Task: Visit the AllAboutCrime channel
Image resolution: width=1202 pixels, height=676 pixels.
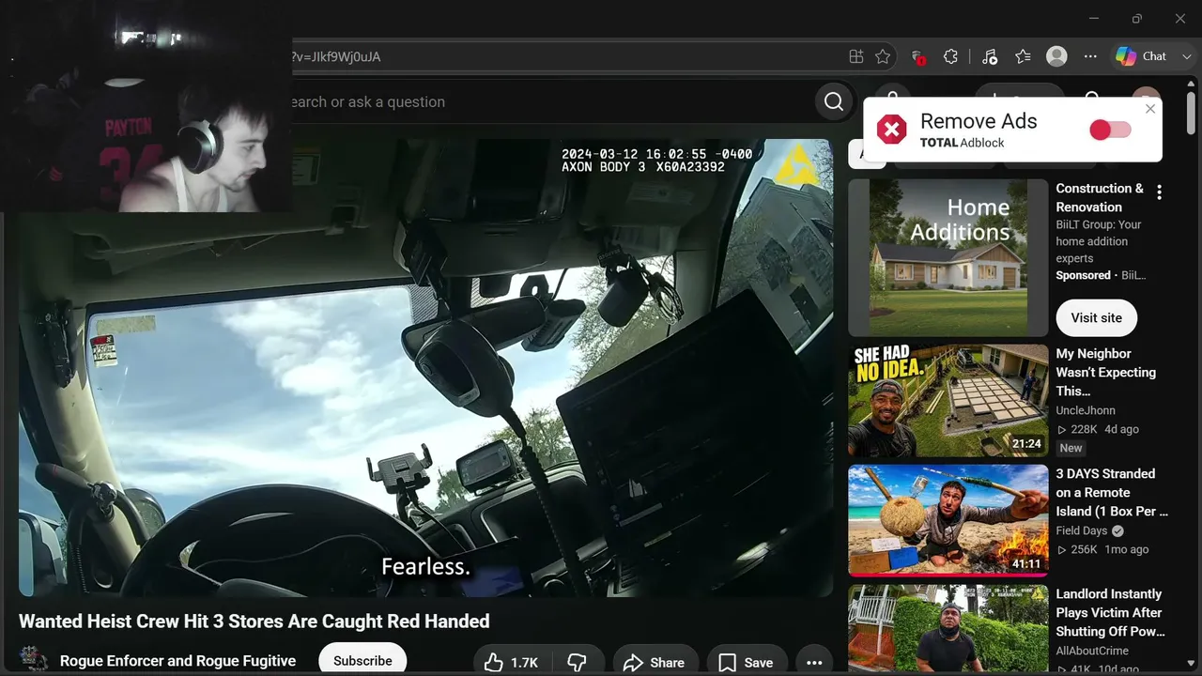Action: (1092, 651)
